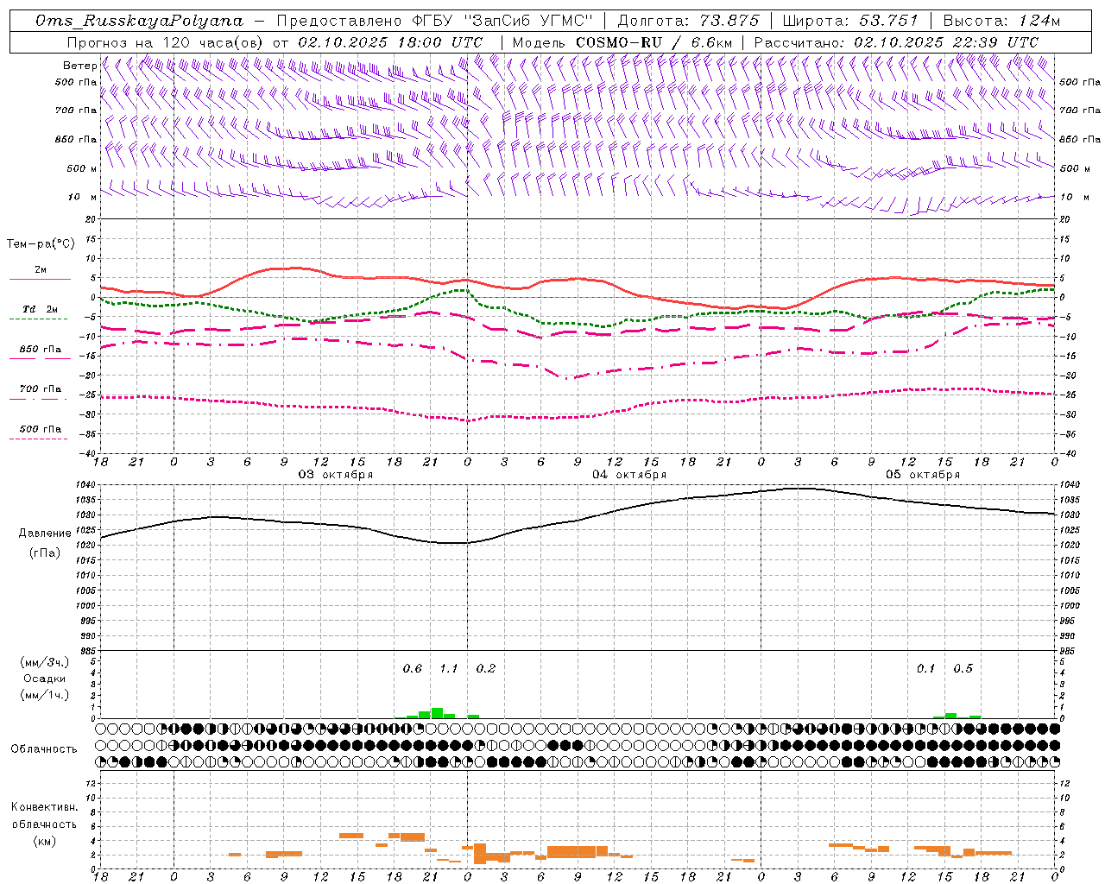
Task: Click the Тем-ра(°C) panel label
Action: [41, 244]
